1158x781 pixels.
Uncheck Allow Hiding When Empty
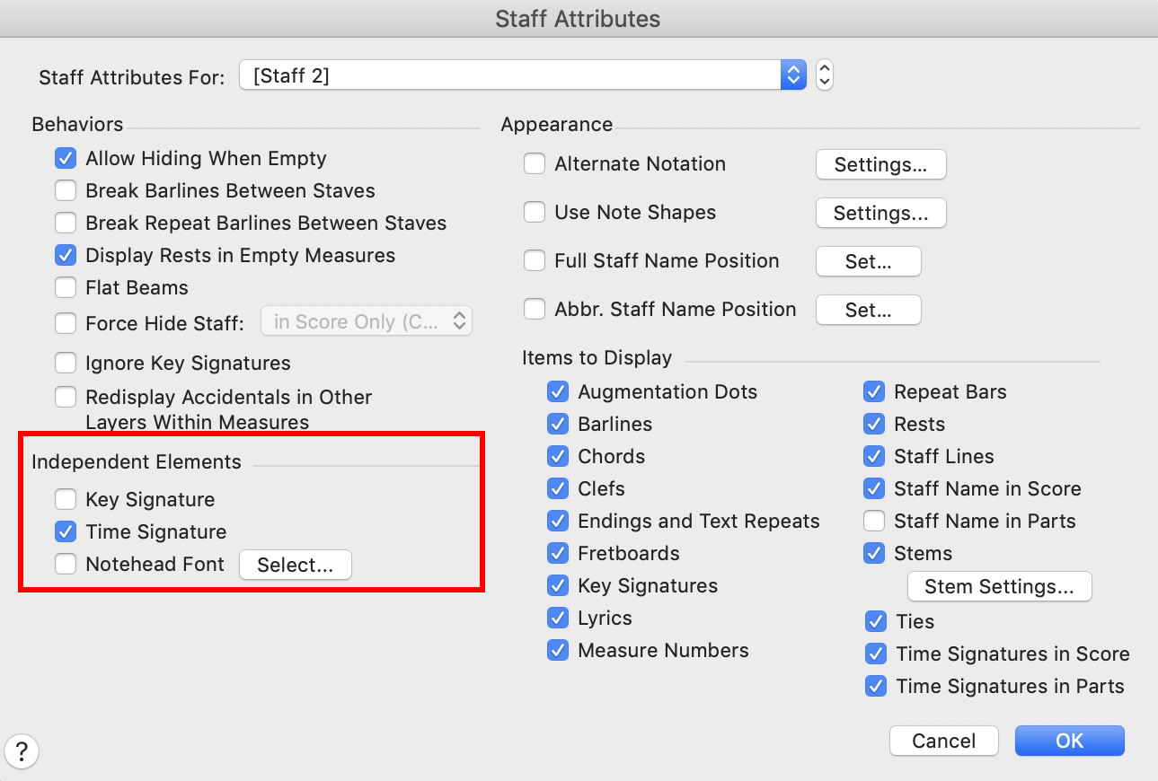tap(66, 159)
